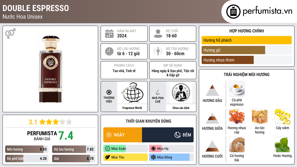Click the leaf icon for Mùa Thu
This screenshot has height=167, width=297.
click(x=108, y=157)
